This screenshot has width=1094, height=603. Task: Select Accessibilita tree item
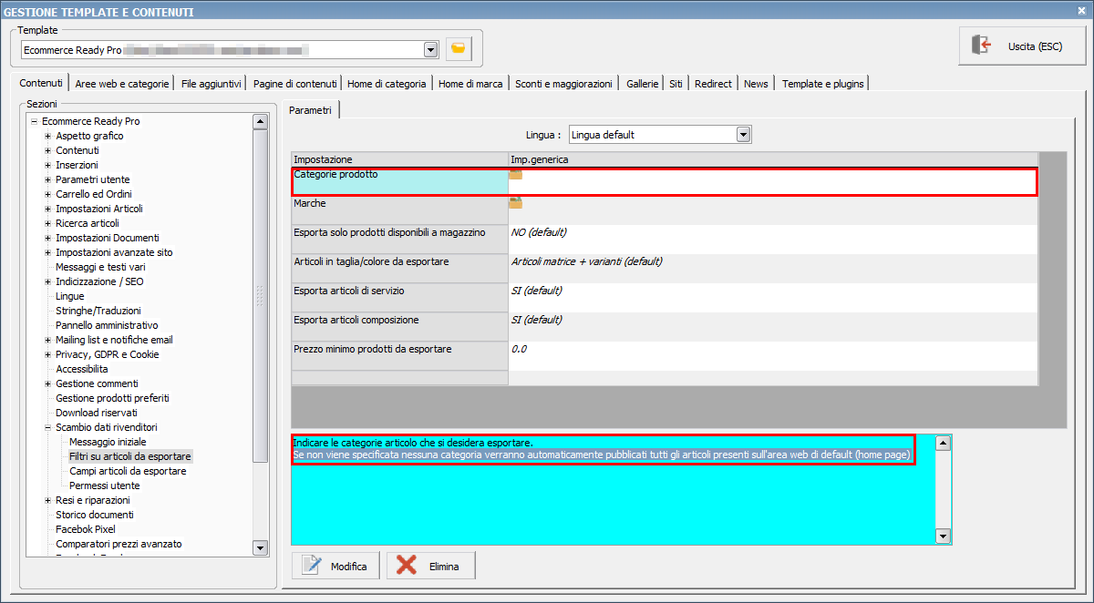82,369
